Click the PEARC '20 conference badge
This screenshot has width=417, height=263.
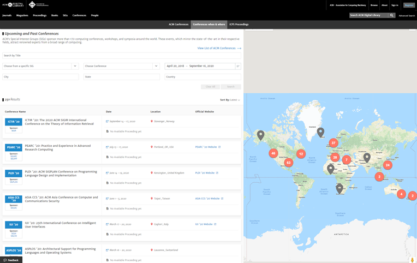click(14, 147)
